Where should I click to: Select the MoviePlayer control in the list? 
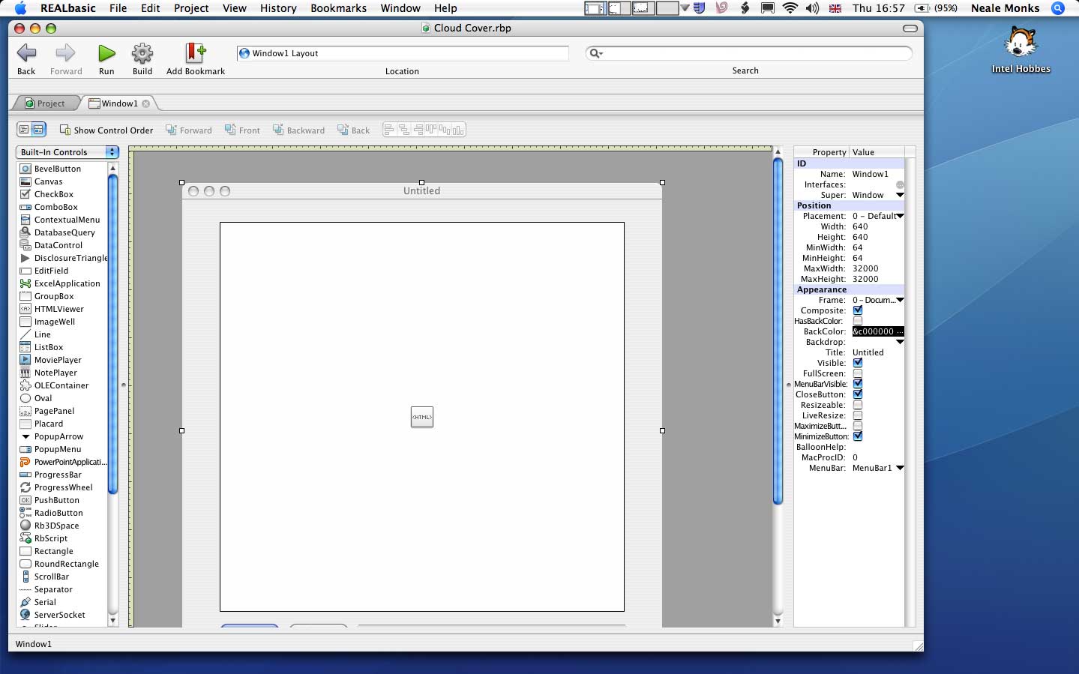pos(58,360)
